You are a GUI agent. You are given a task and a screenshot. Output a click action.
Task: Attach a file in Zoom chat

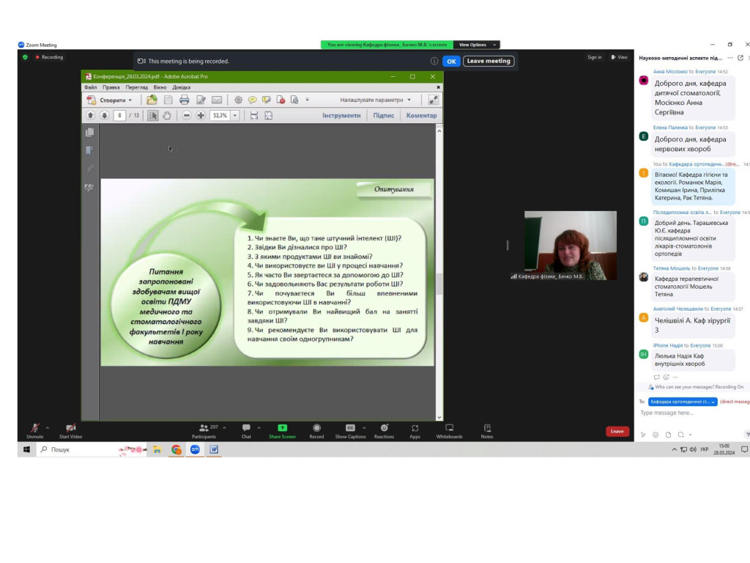pyautogui.click(x=668, y=435)
